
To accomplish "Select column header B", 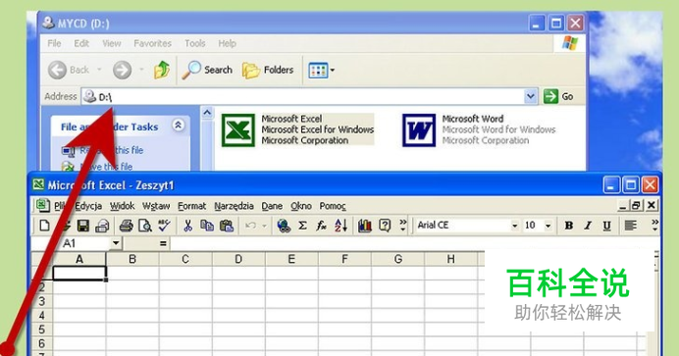I will (x=132, y=259).
